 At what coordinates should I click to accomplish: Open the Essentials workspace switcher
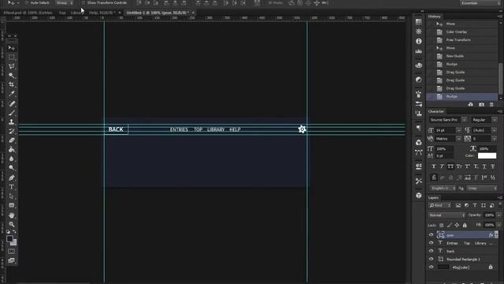click(480, 3)
